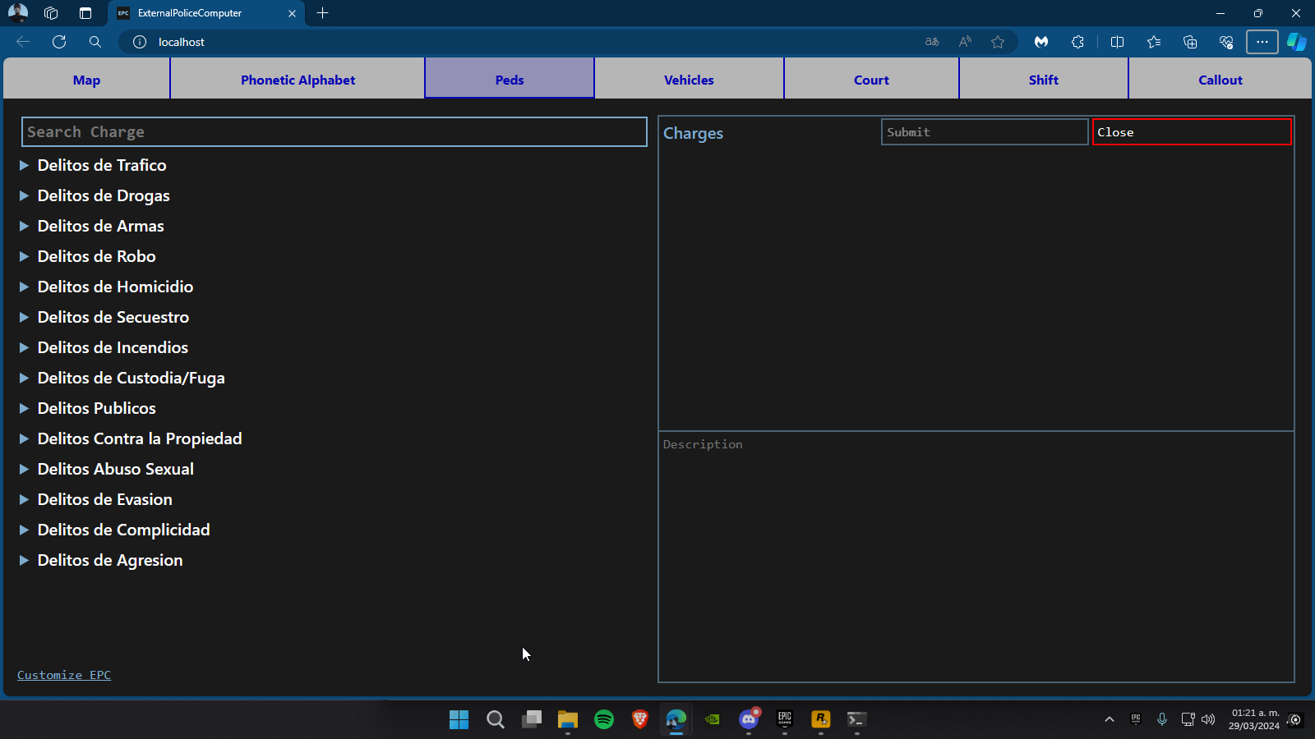Click the browser refresh icon
Image resolution: width=1315 pixels, height=739 pixels.
coord(59,42)
